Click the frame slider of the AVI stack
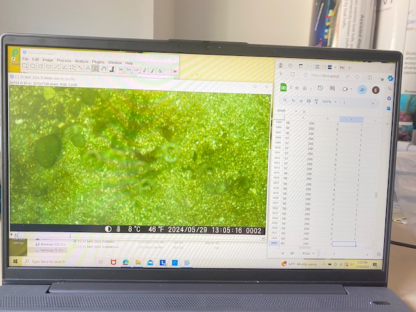Image resolution: width=416 pixels, height=312 pixels. click(43, 235)
